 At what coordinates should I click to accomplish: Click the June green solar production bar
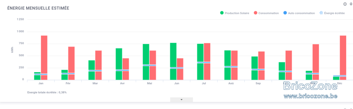pyautogui.click(x=173, y=61)
